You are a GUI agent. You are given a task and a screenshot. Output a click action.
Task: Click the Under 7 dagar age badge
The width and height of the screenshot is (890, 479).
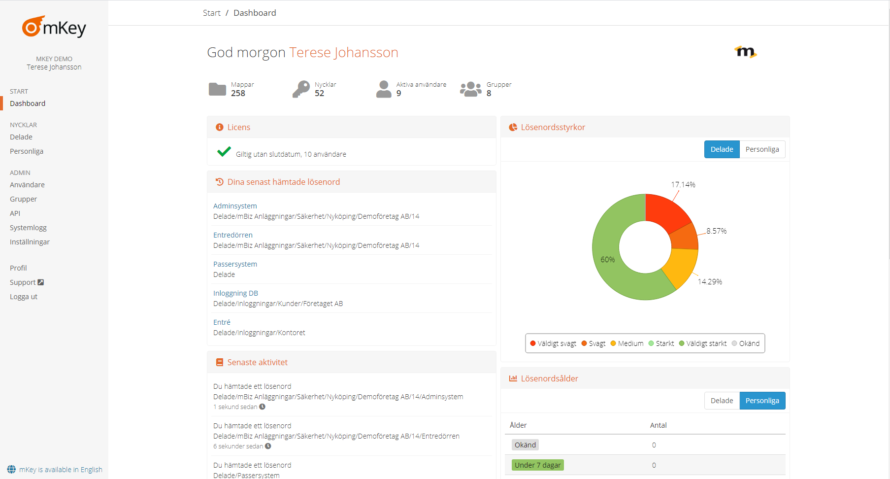click(x=537, y=465)
